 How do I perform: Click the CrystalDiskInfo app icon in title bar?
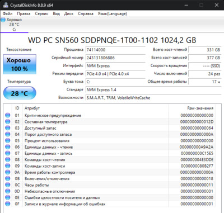[x=6, y=5]
